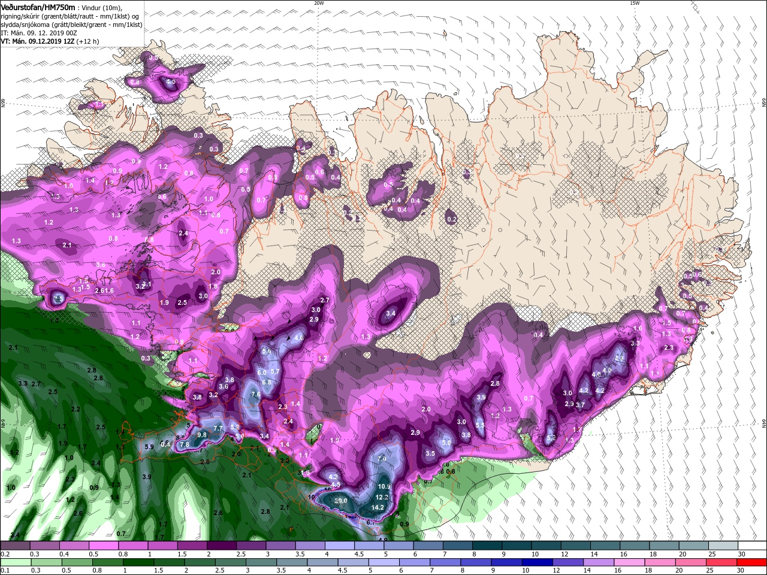This screenshot has width=767, height=575.
Task: Click the '(+12 h)' forecast offset text
Action: [x=88, y=41]
